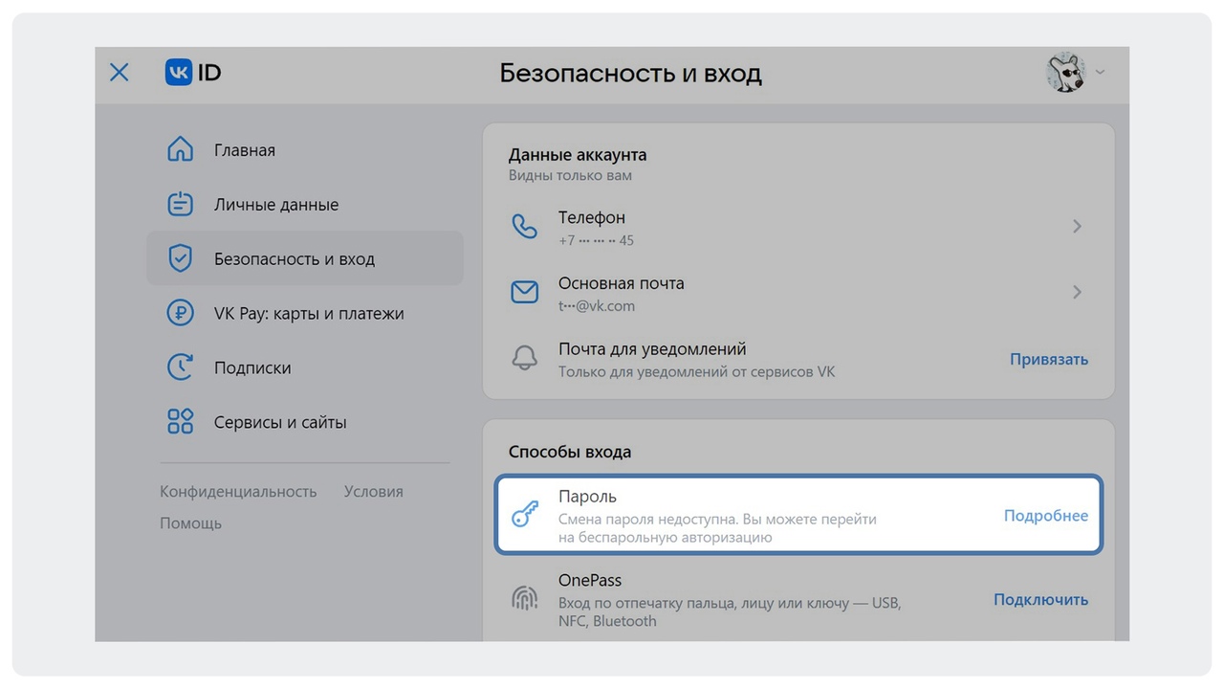Click the OnePass row title
Viewport: 1224px width, 689px height.
click(590, 581)
